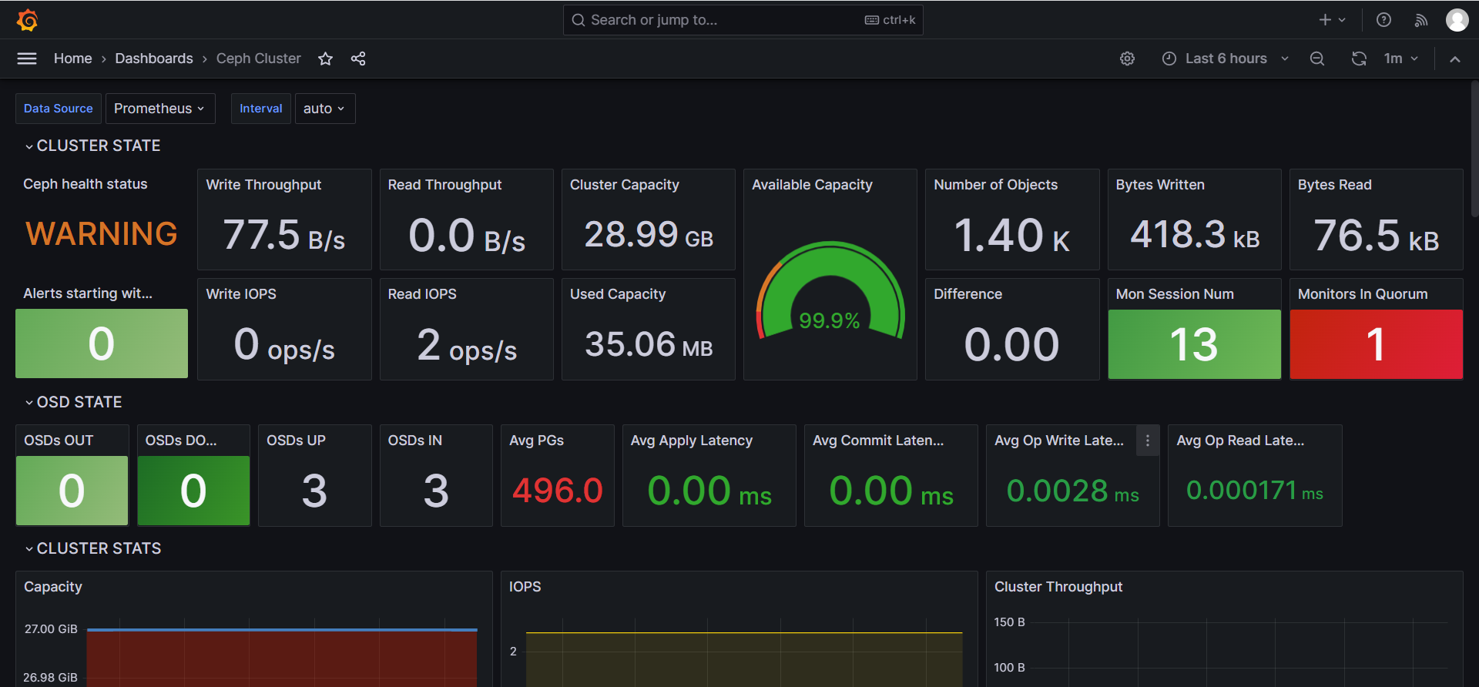The height and width of the screenshot is (687, 1479).
Task: Click the WARNING health value
Action: click(102, 233)
